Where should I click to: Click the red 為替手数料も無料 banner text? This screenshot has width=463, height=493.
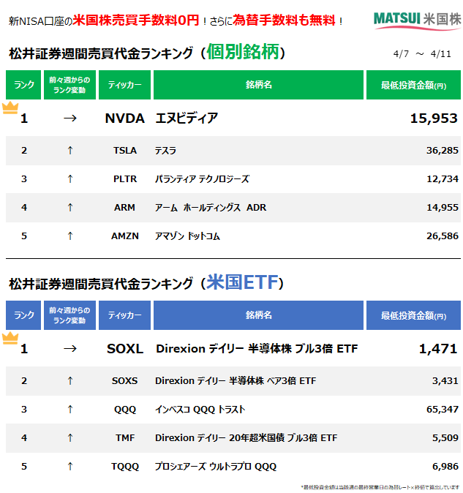click(x=284, y=20)
